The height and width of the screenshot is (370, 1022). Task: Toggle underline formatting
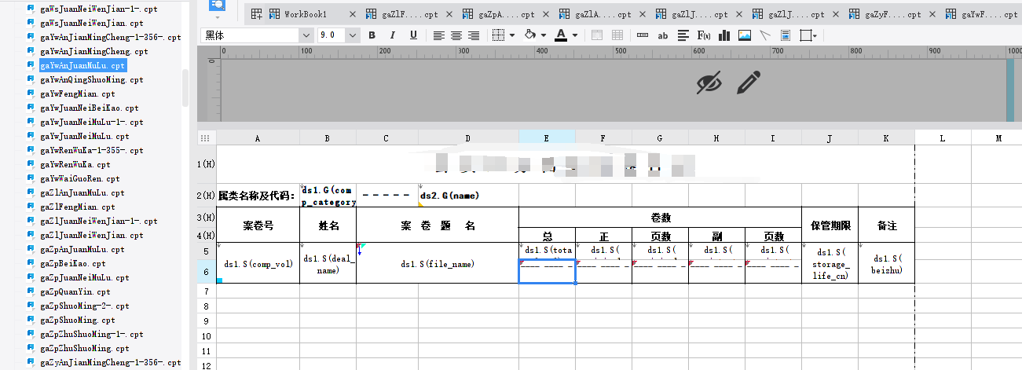pos(413,35)
